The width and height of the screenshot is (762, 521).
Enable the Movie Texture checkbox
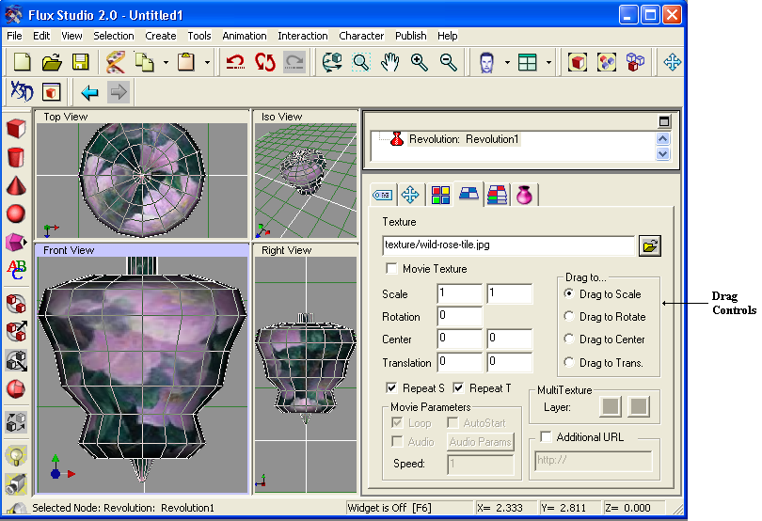(391, 268)
